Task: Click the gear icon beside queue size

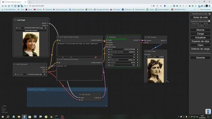Action: 210,14
